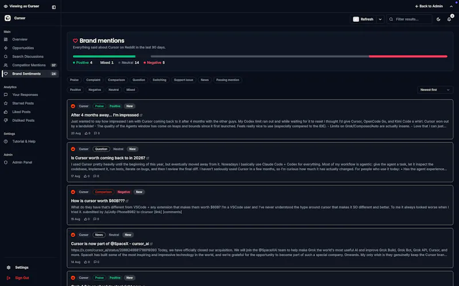Click the gray neutral segment of the sentiment bar
The width and height of the screenshot is (459, 286).
[260, 56]
